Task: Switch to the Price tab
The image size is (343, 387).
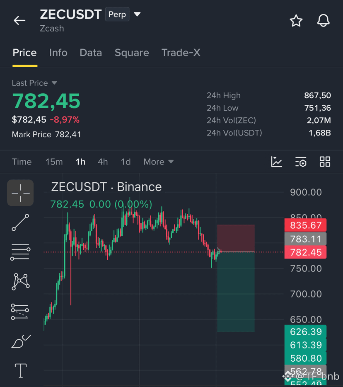Action: click(25, 53)
